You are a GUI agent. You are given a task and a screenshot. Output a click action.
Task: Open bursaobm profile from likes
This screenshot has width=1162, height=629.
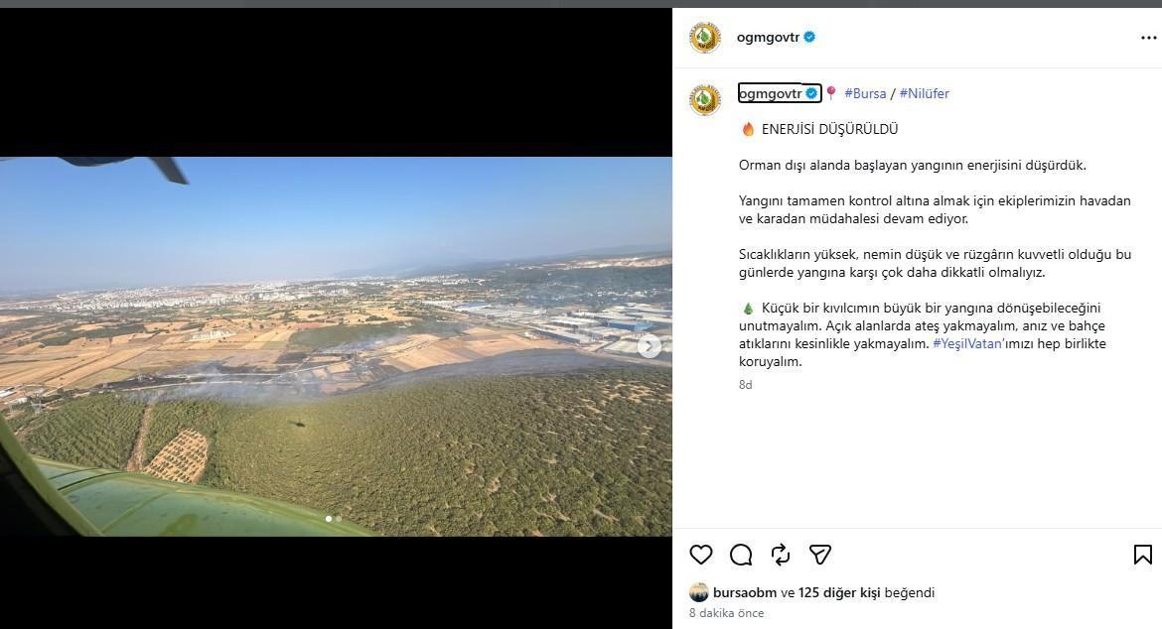coord(745,592)
